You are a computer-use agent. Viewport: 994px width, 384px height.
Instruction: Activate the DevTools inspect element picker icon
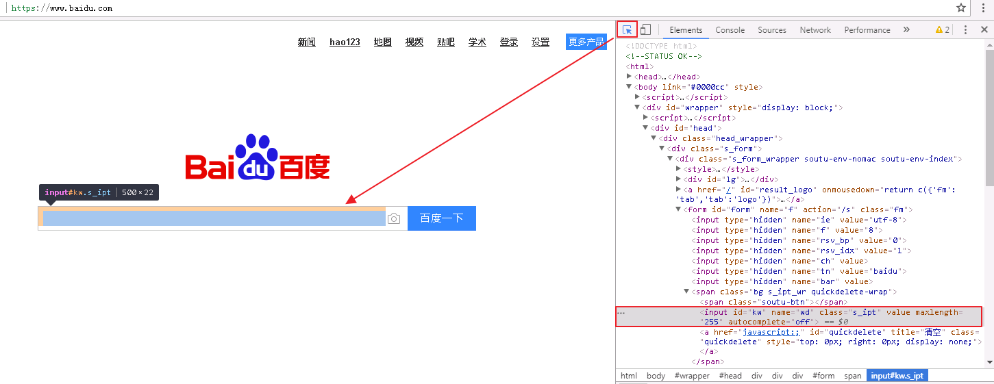tap(627, 29)
